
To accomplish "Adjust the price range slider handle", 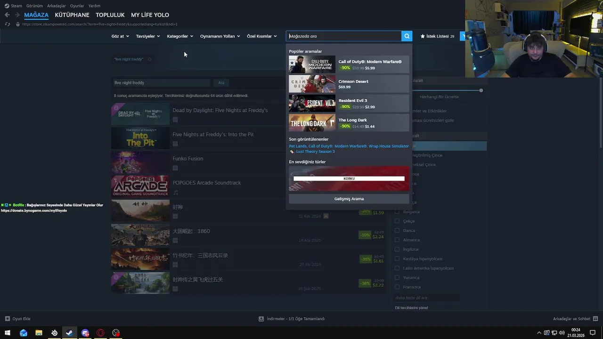I will point(481,90).
